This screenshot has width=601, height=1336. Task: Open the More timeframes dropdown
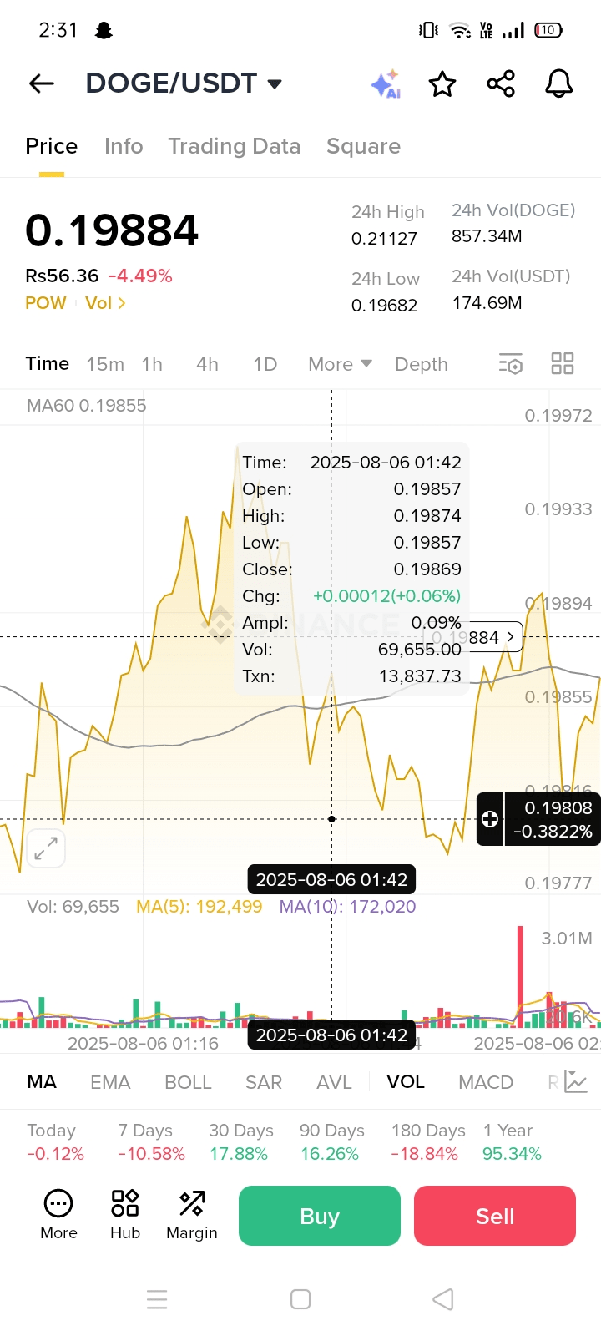click(x=340, y=364)
